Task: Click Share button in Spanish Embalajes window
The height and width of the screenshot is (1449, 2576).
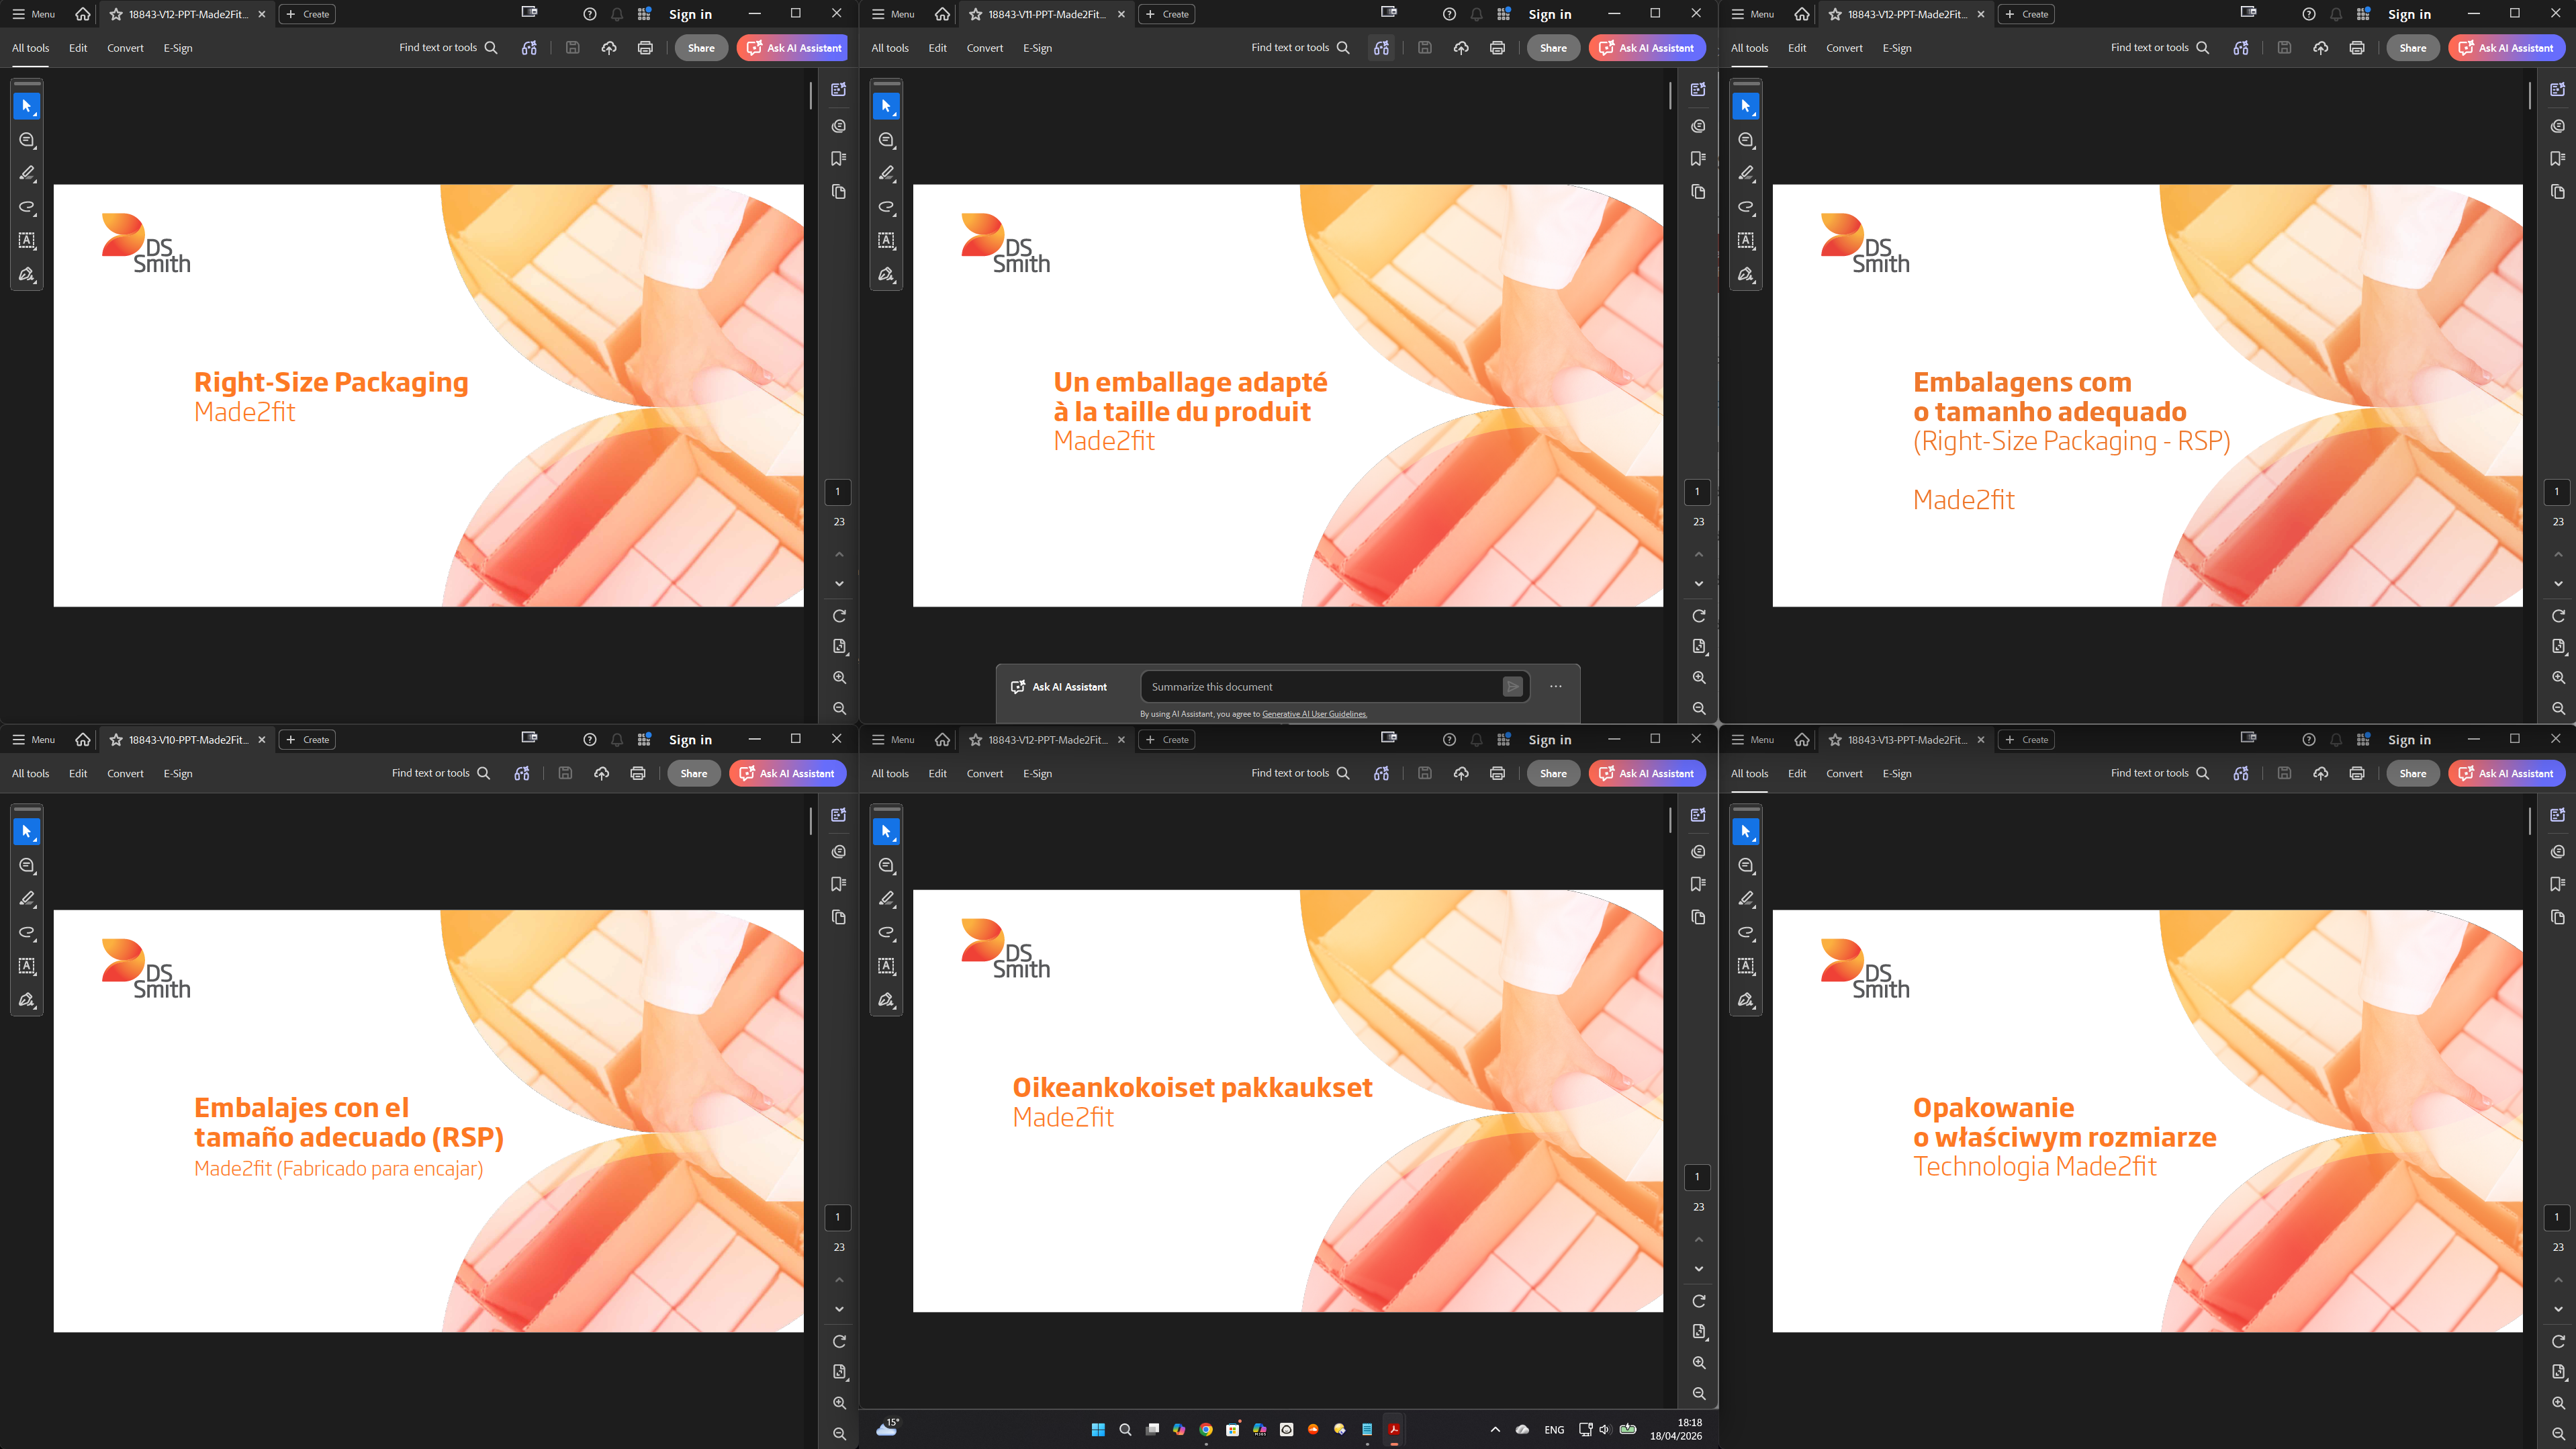Action: click(693, 773)
